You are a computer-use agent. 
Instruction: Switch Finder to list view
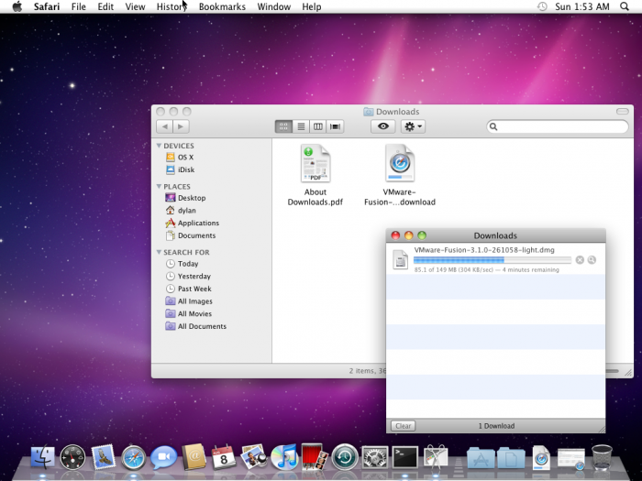point(301,126)
